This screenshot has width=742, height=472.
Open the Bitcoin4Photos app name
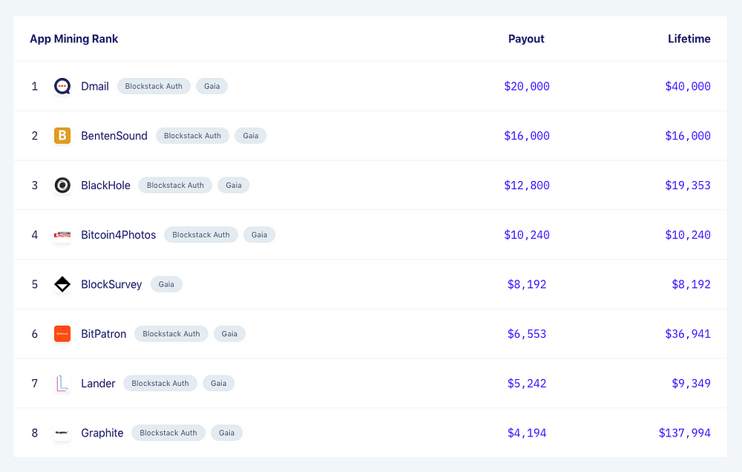pyautogui.click(x=118, y=235)
